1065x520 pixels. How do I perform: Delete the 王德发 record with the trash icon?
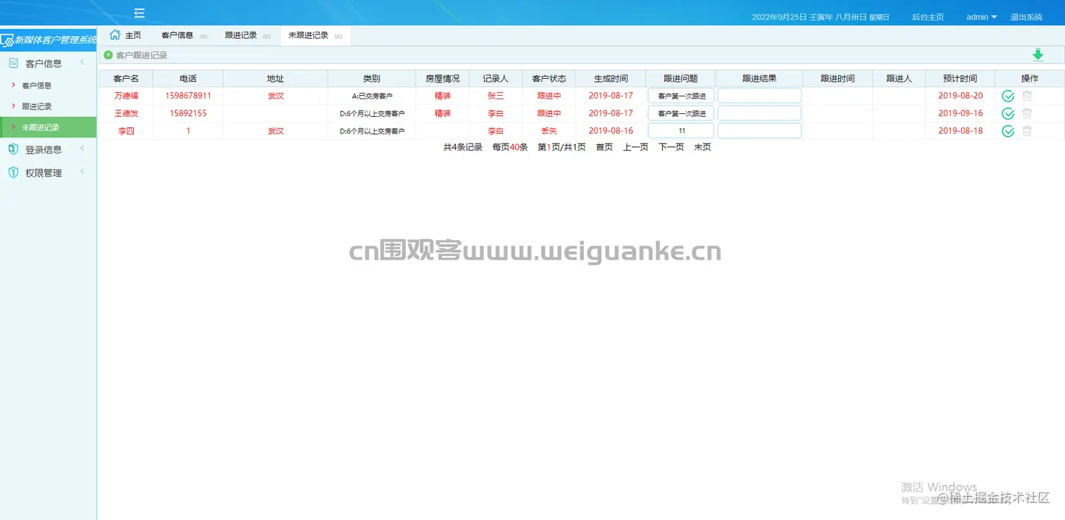[x=1027, y=113]
